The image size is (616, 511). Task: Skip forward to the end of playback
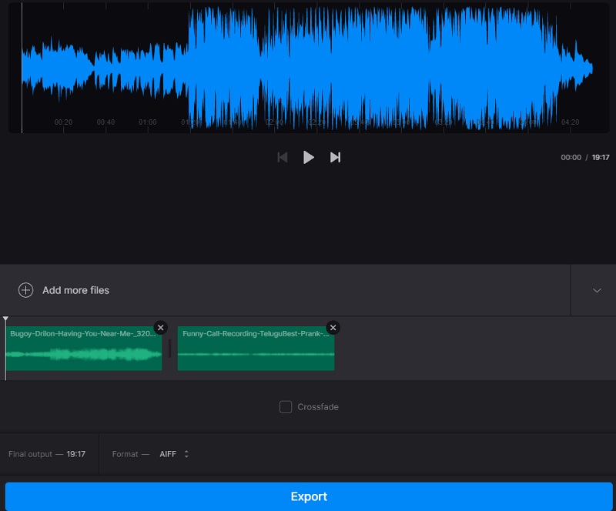(335, 157)
